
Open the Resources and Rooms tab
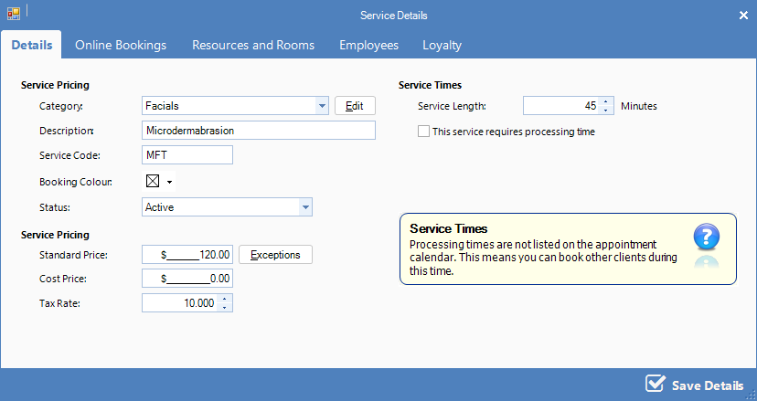tap(253, 45)
